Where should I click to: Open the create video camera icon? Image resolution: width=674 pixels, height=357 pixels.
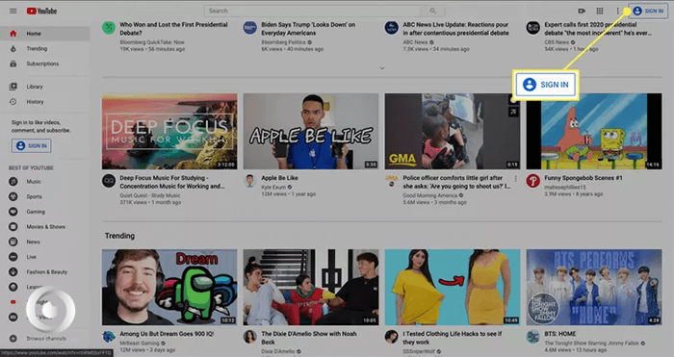point(582,11)
